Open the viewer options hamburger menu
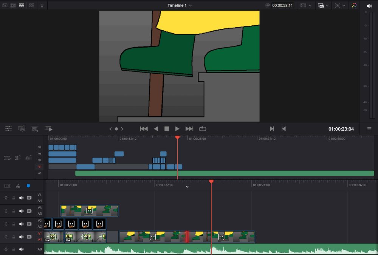This screenshot has width=378, height=255. tap(369, 129)
